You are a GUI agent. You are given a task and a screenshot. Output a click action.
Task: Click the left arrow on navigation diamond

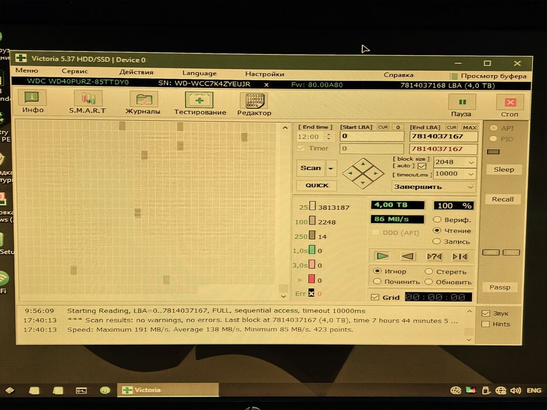(350, 173)
